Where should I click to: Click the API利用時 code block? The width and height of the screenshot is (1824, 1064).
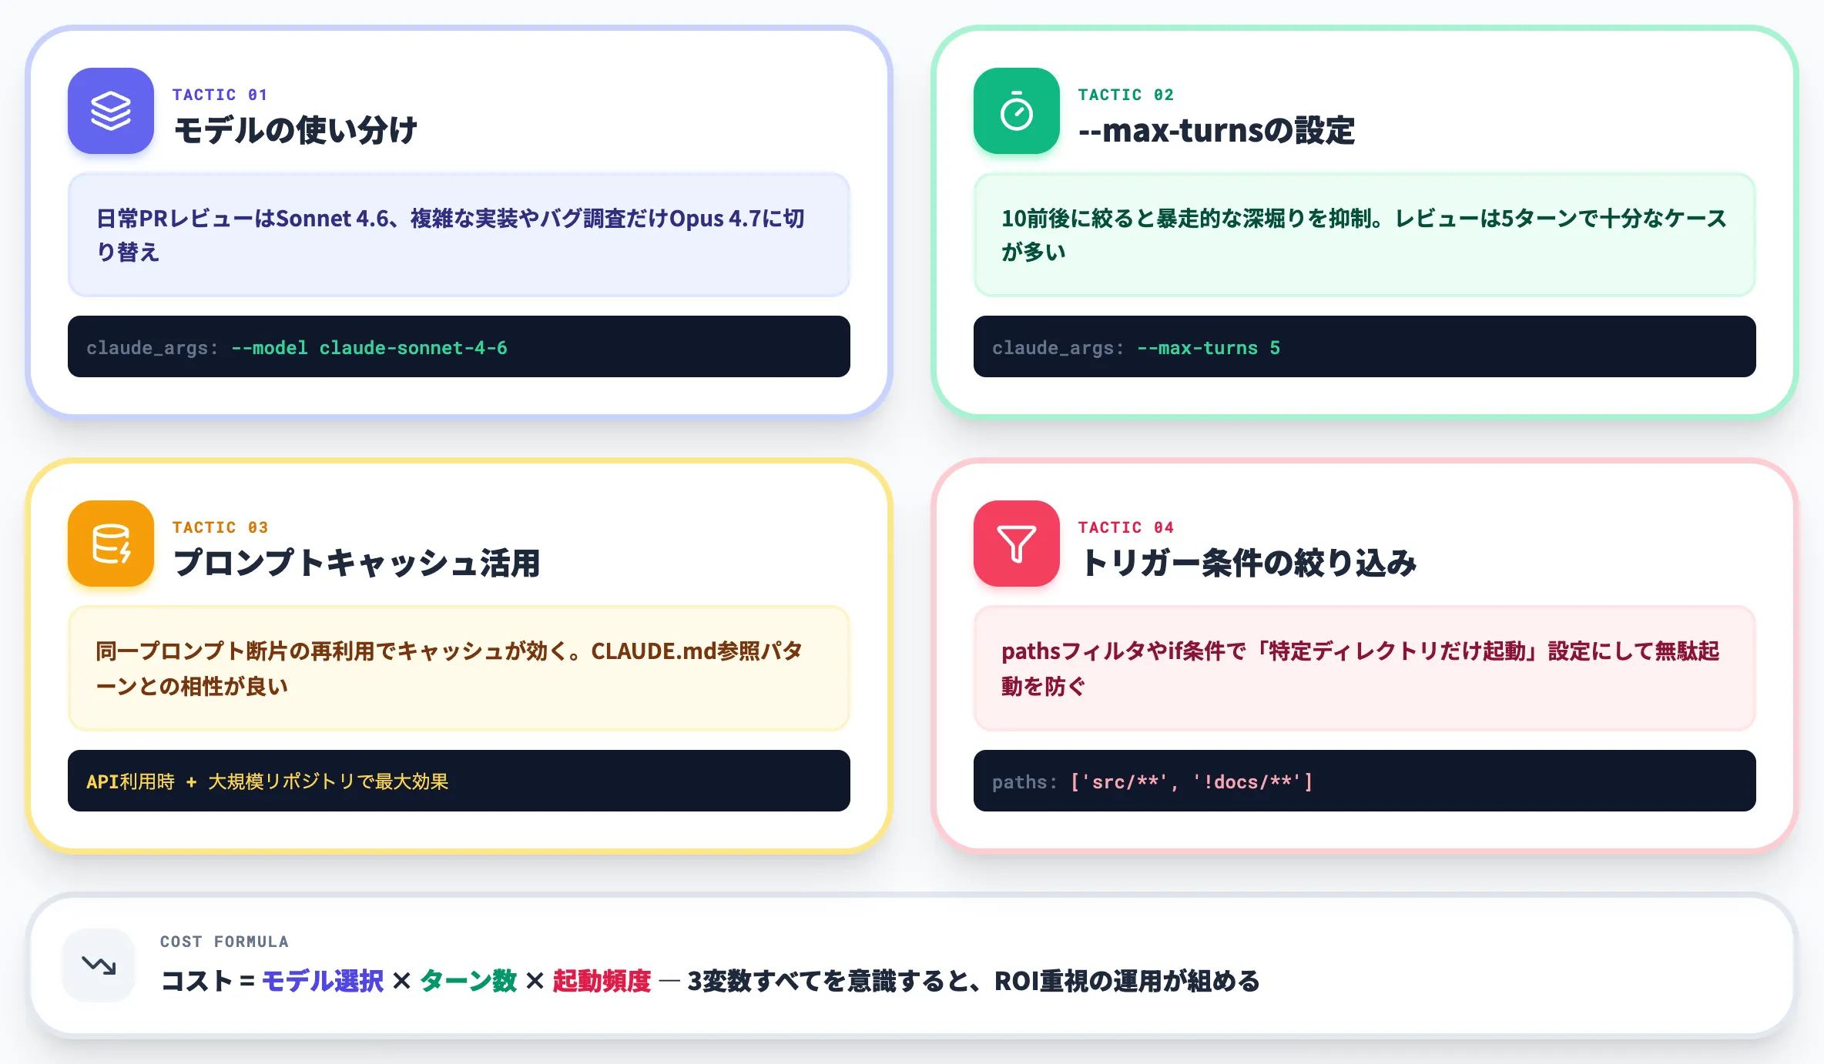(459, 781)
